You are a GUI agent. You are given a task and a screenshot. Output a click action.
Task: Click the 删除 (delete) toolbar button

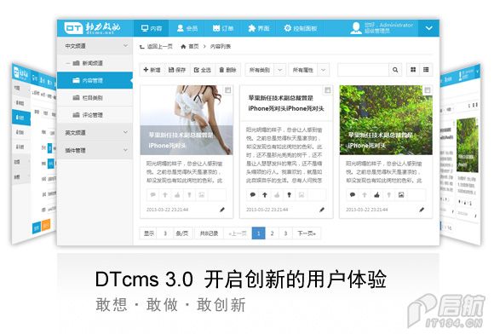click(227, 70)
